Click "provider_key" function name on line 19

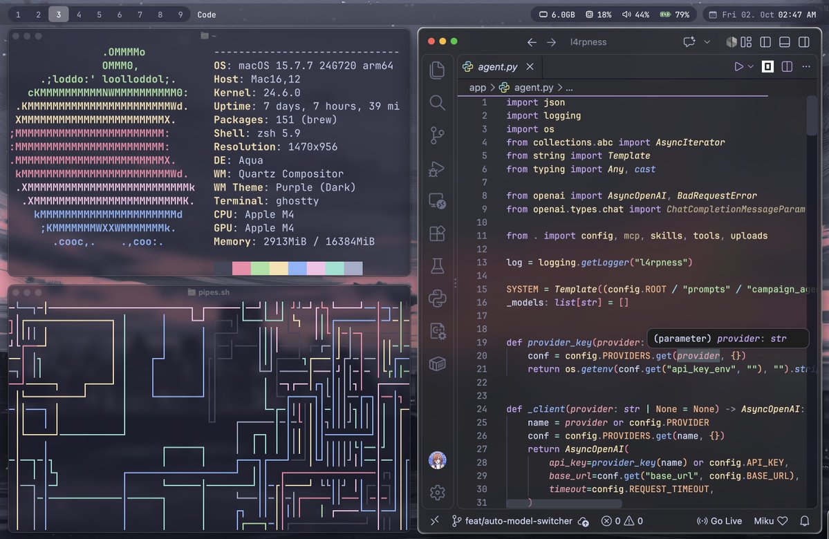click(x=559, y=343)
